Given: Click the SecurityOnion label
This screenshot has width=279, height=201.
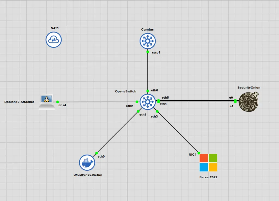Looking at the screenshot, I should click(249, 88).
